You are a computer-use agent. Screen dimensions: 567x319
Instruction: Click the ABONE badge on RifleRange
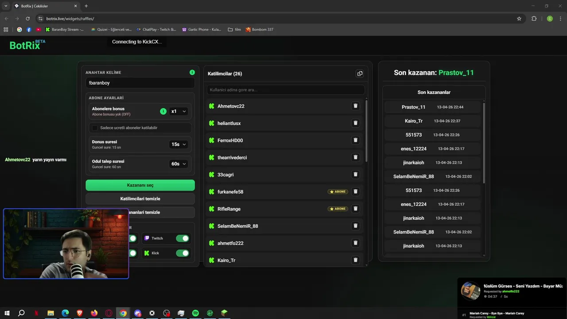coord(338,209)
